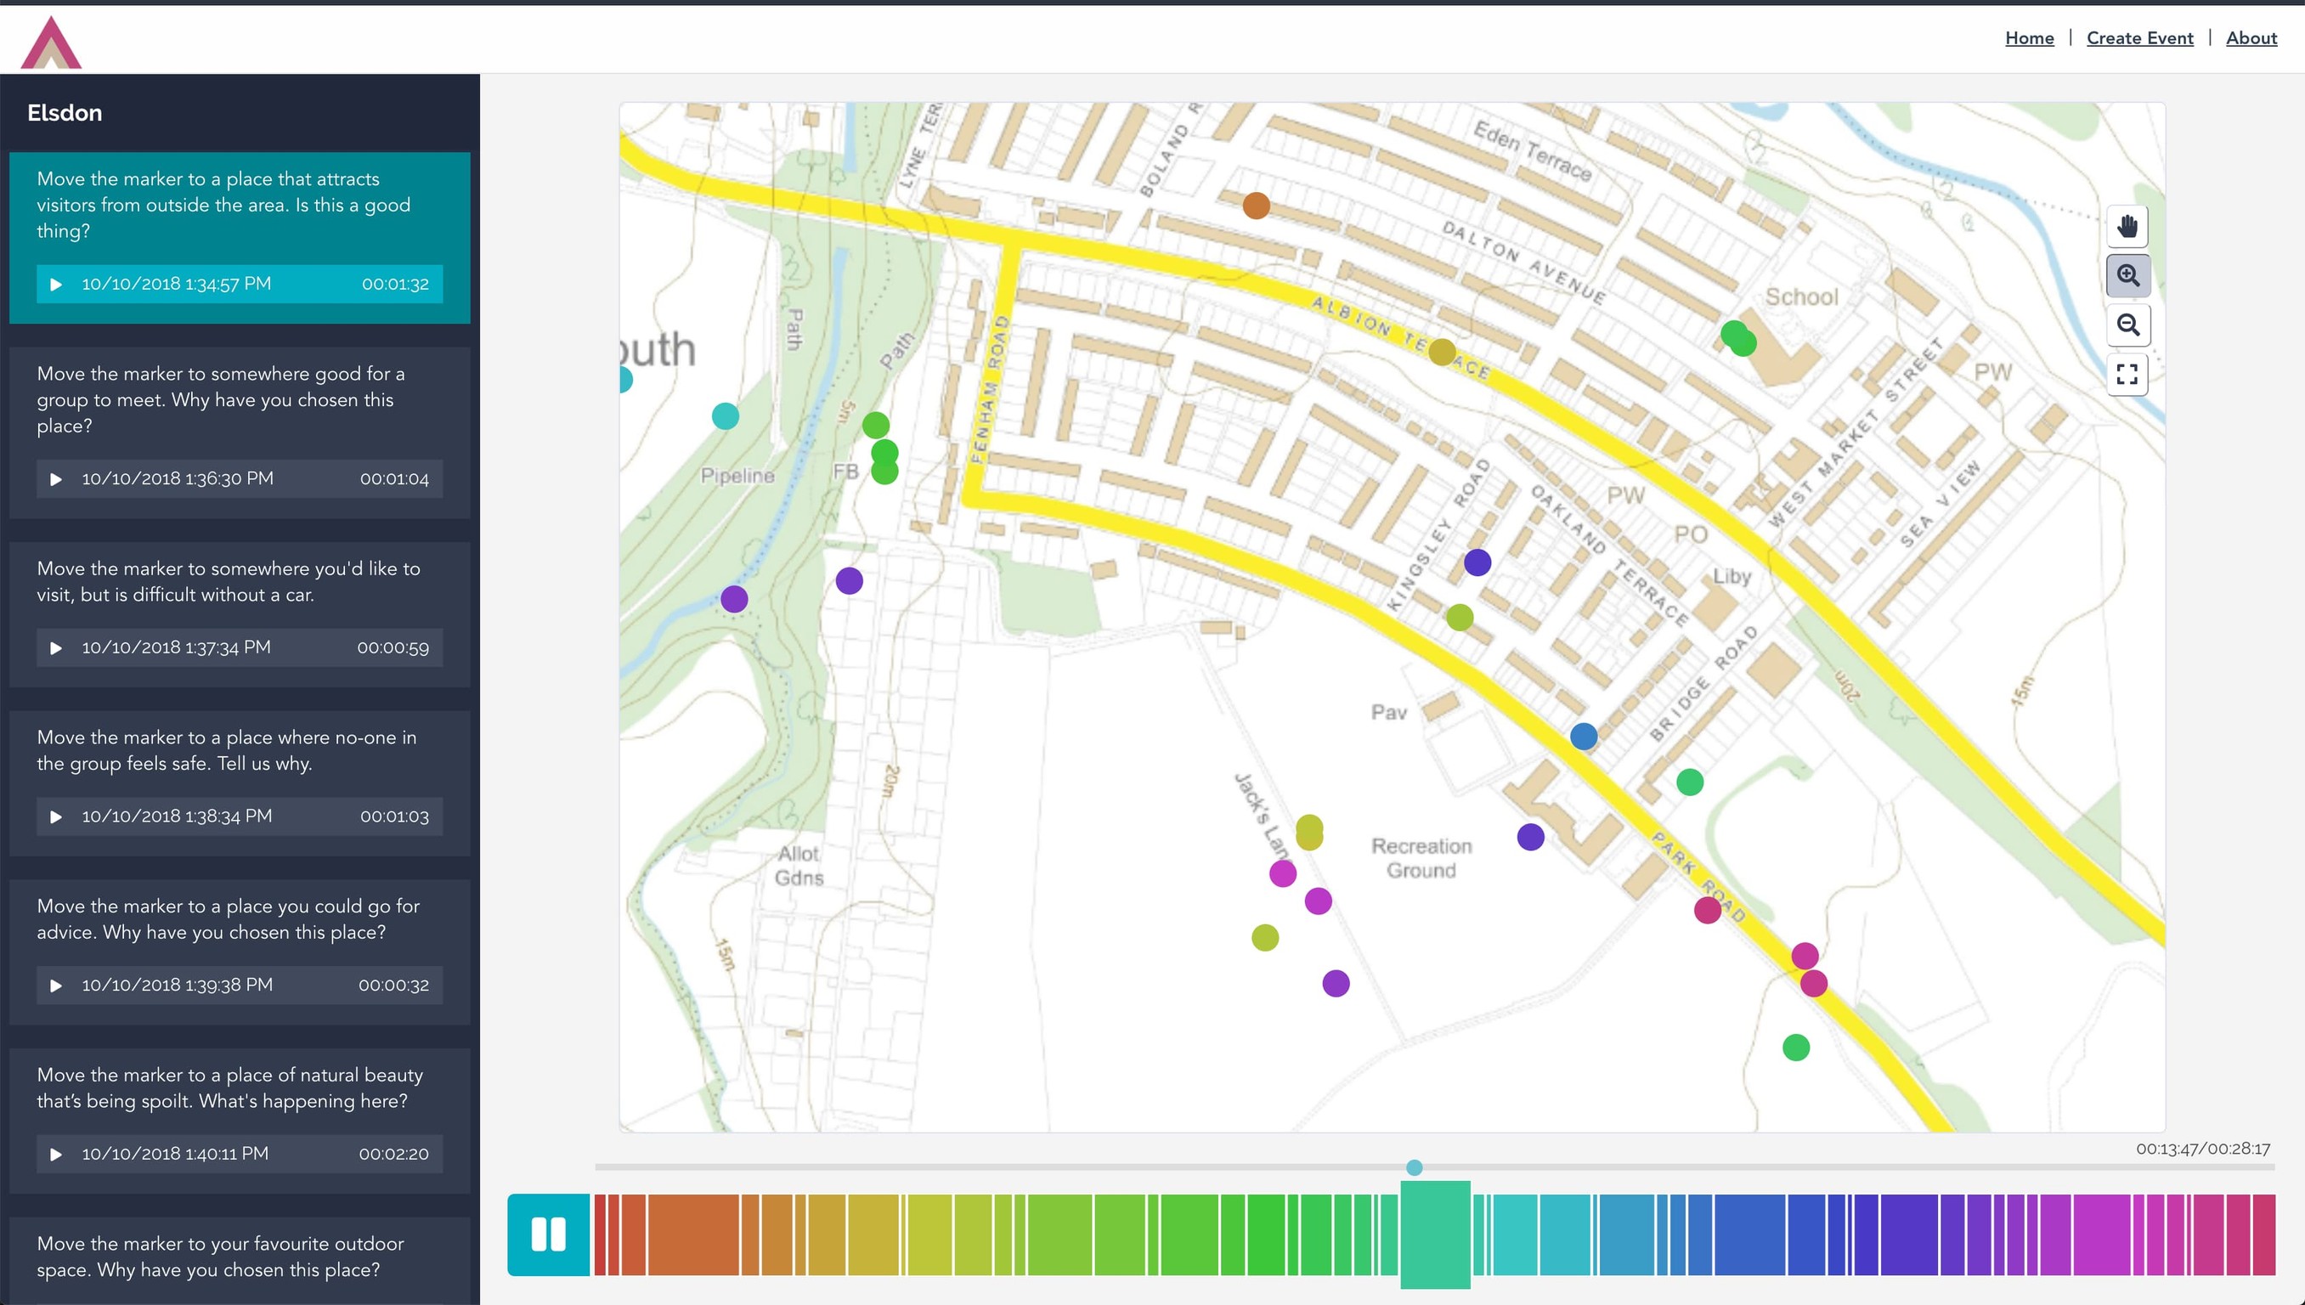Select the hand pan tool on the map
Image resolution: width=2305 pixels, height=1305 pixels.
pyautogui.click(x=2128, y=227)
